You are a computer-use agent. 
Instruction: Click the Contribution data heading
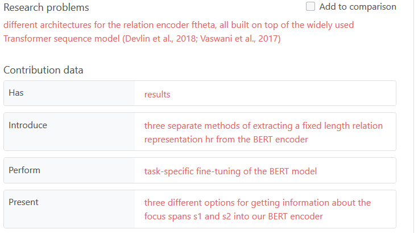[43, 70]
